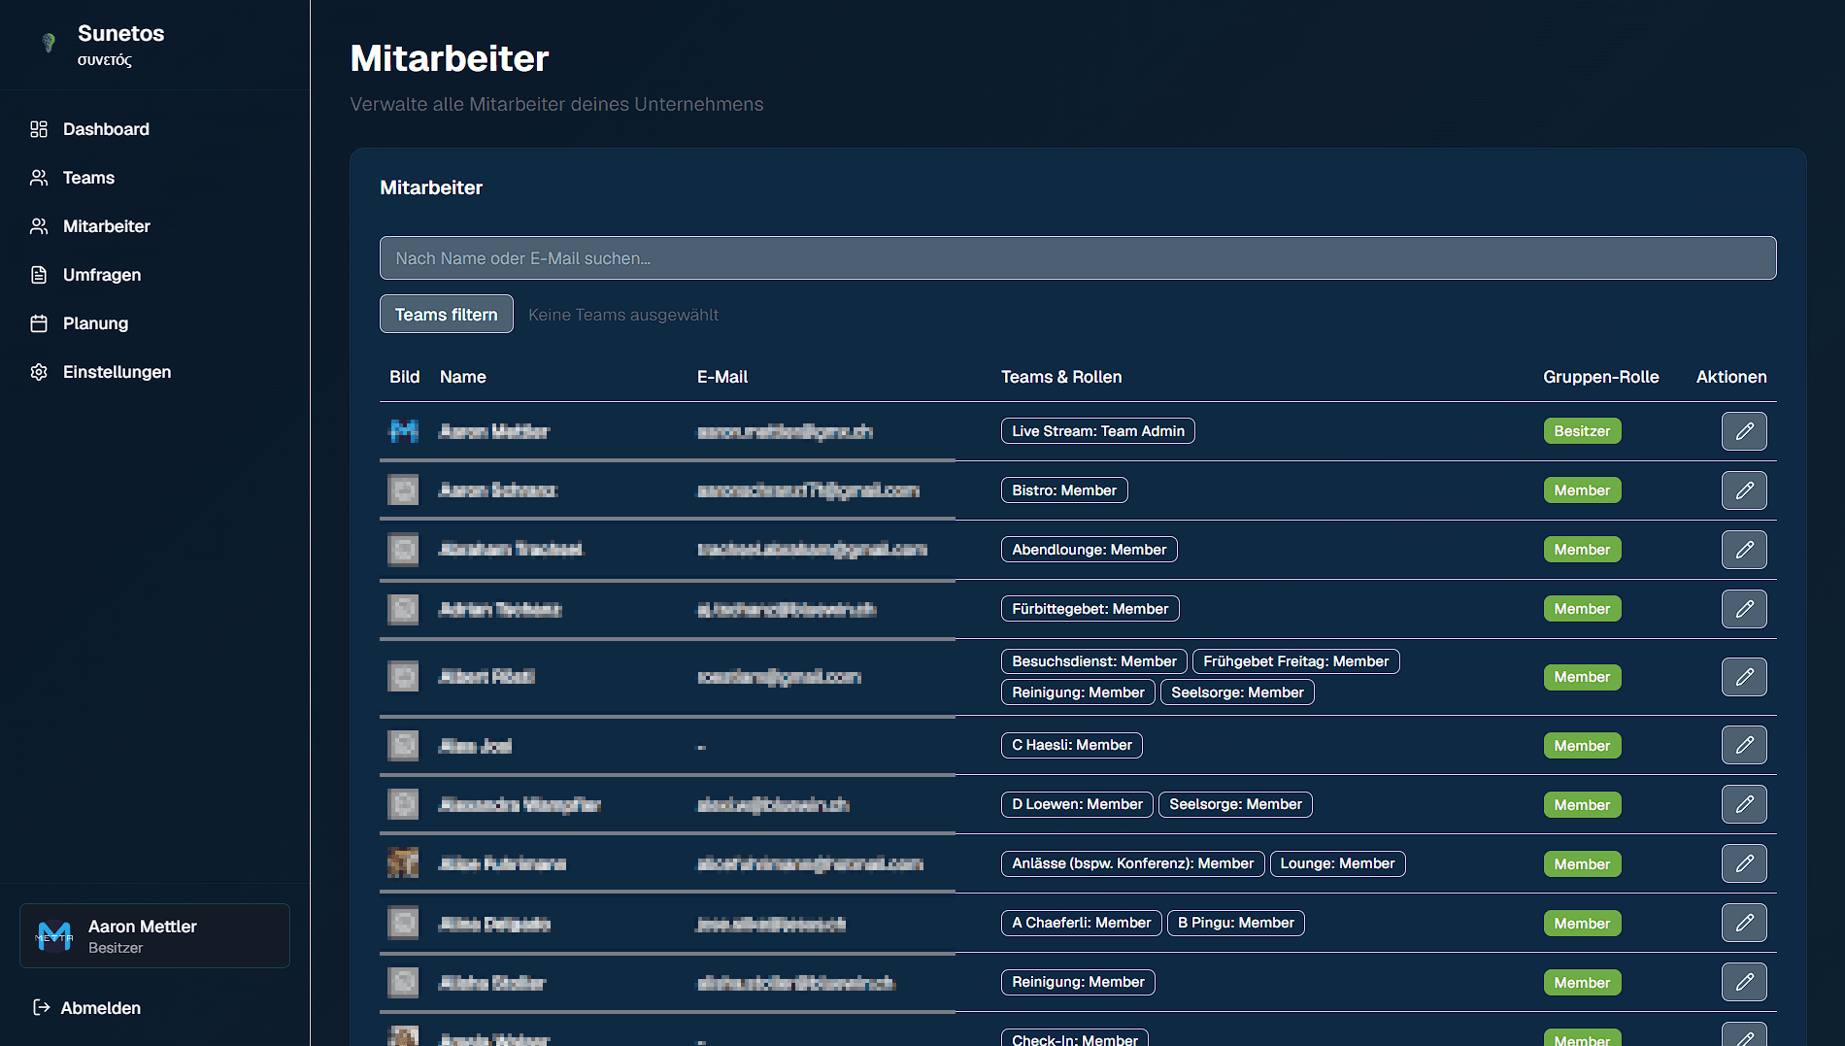This screenshot has height=1046, width=1845.
Task: Click the Frühgebet Freitag: Member tag
Action: coord(1296,661)
